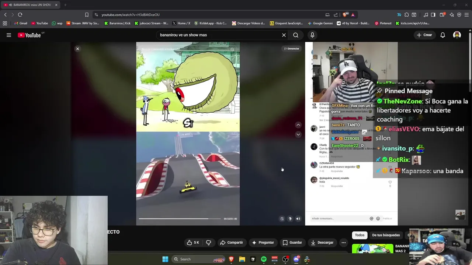The width and height of the screenshot is (472, 265).
Task: Open the music note media control icon
Action: [426, 15]
